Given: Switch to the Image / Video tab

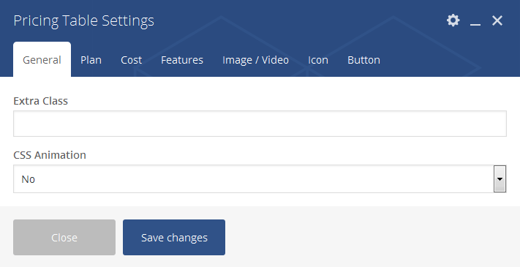Looking at the screenshot, I should coord(255,60).
